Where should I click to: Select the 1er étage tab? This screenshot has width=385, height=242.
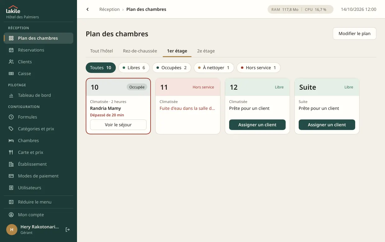pos(177,51)
